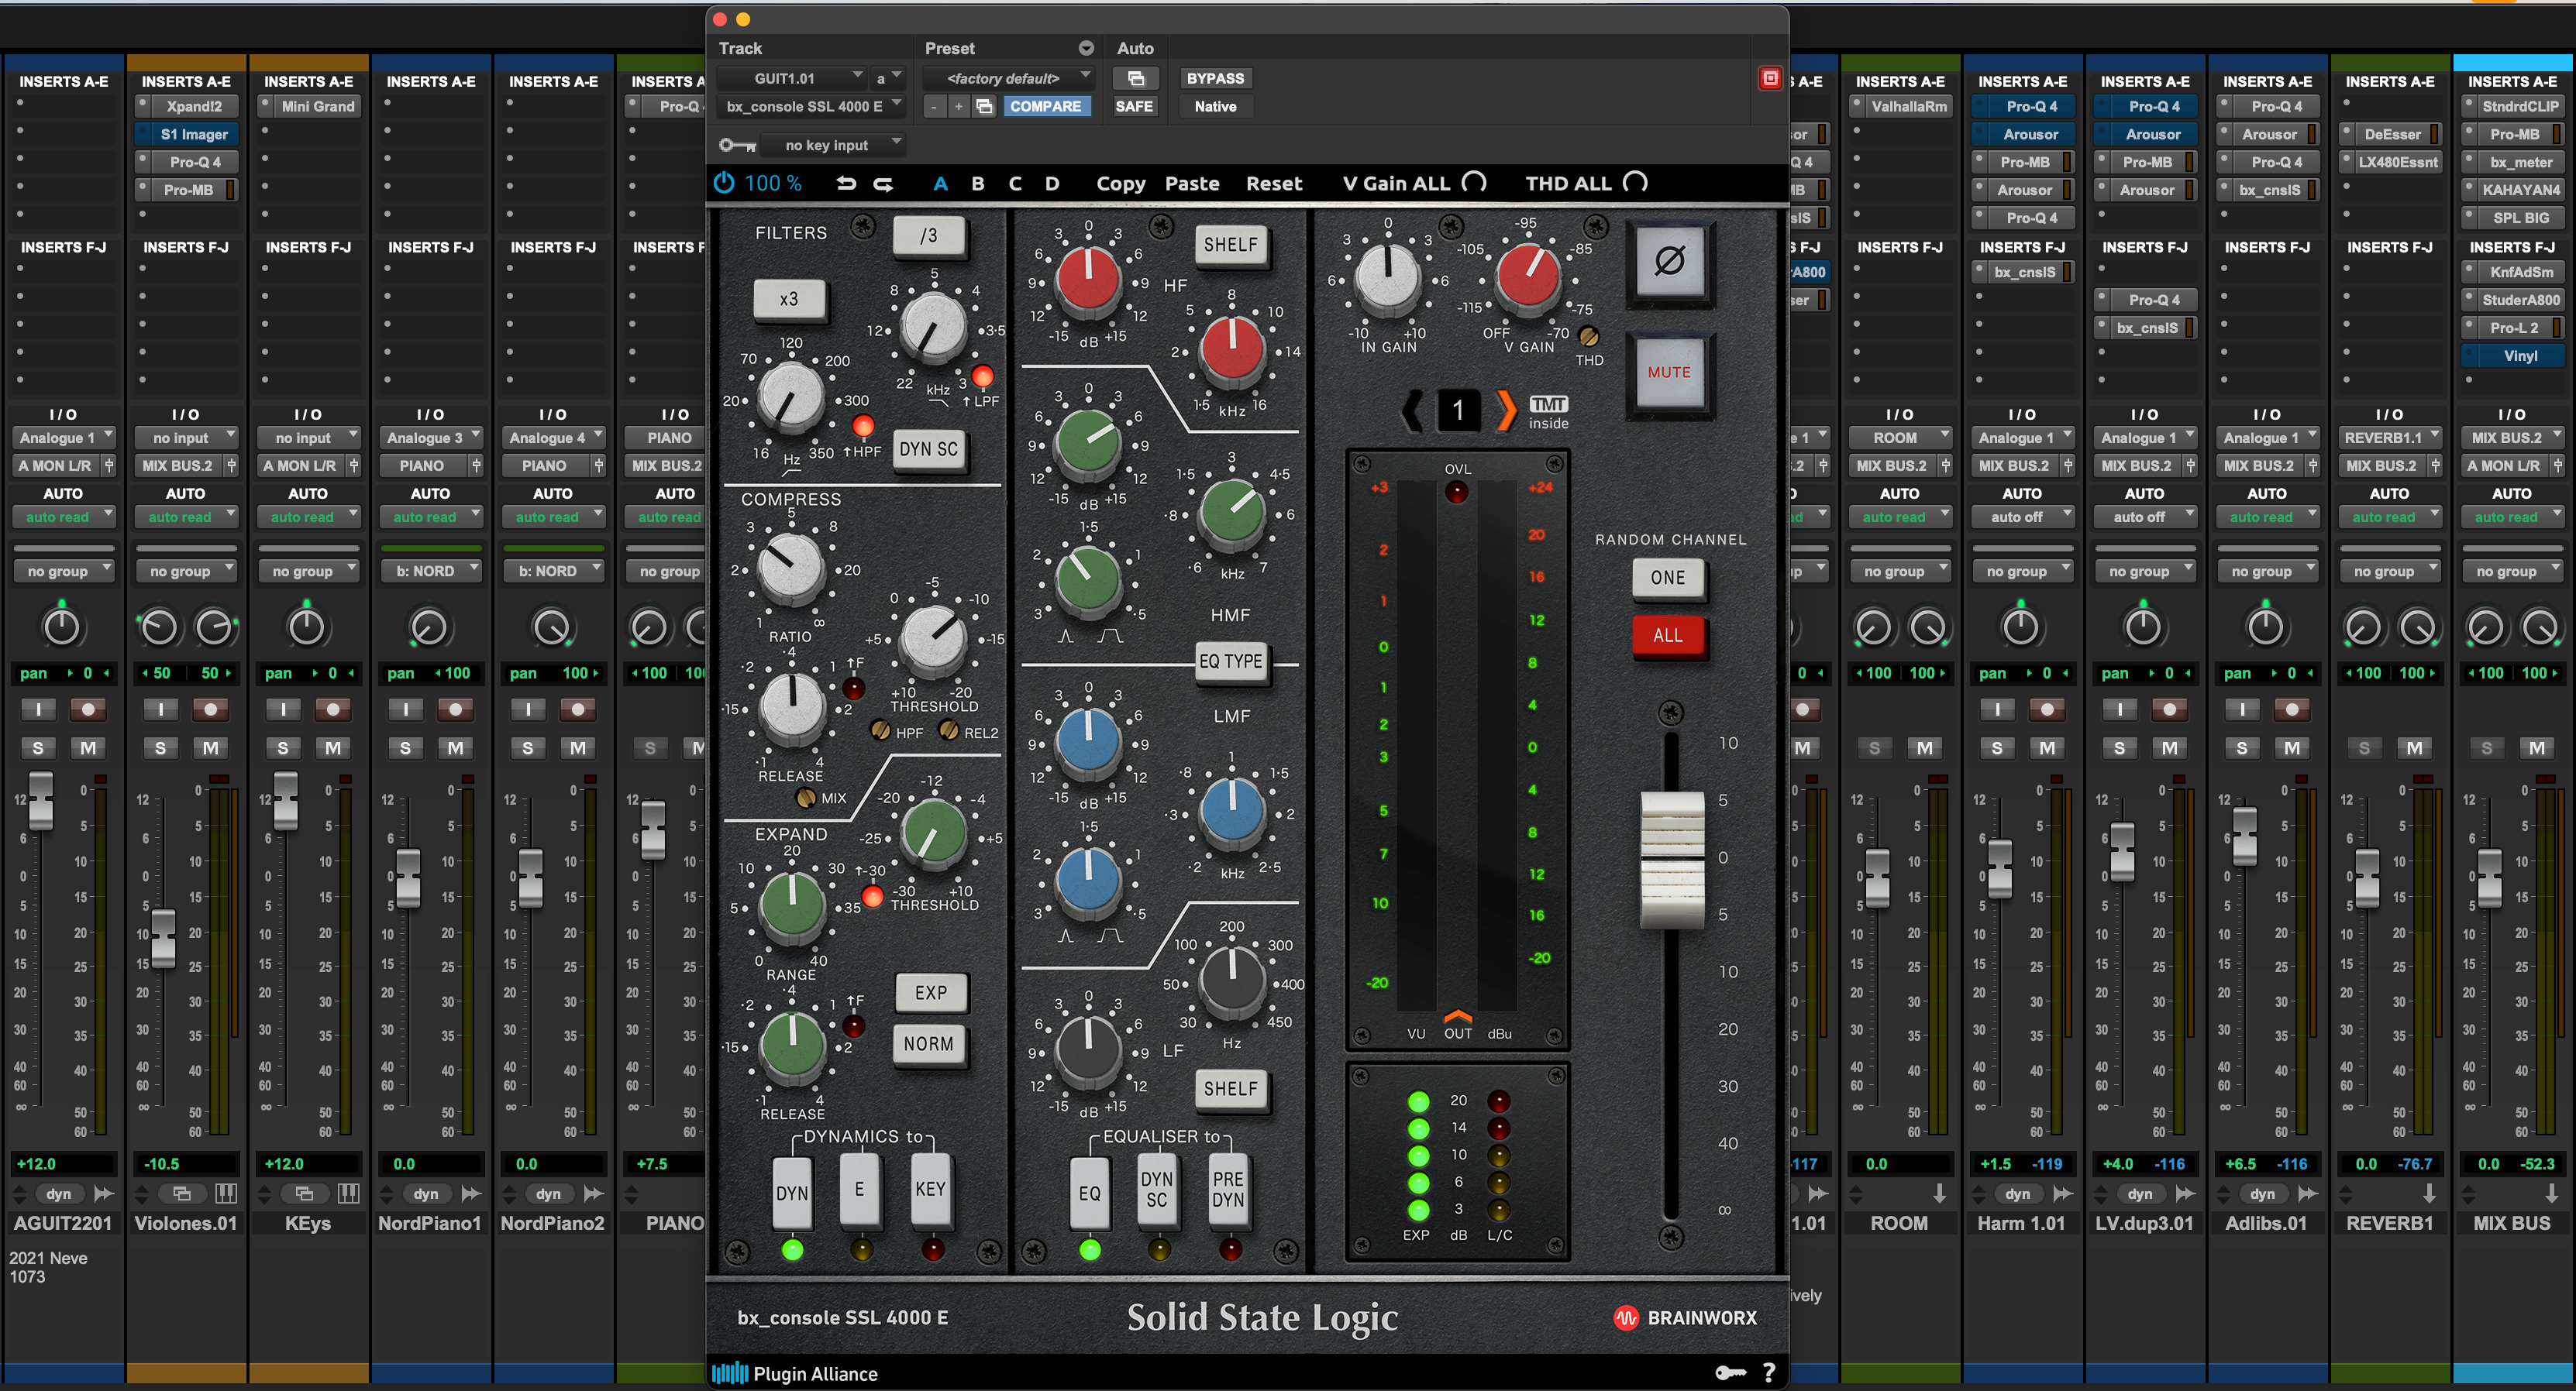
Task: Click the previous channel arrow left of 1
Action: pyautogui.click(x=1412, y=410)
